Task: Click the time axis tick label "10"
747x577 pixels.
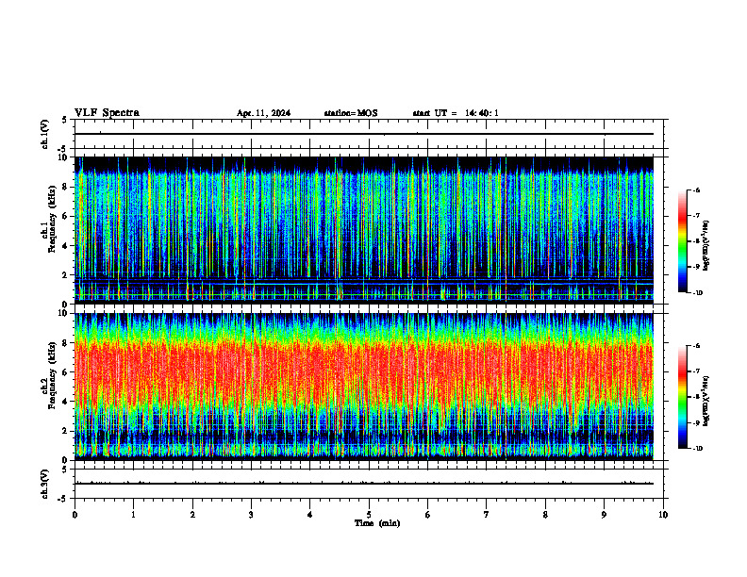Action: 663,515
